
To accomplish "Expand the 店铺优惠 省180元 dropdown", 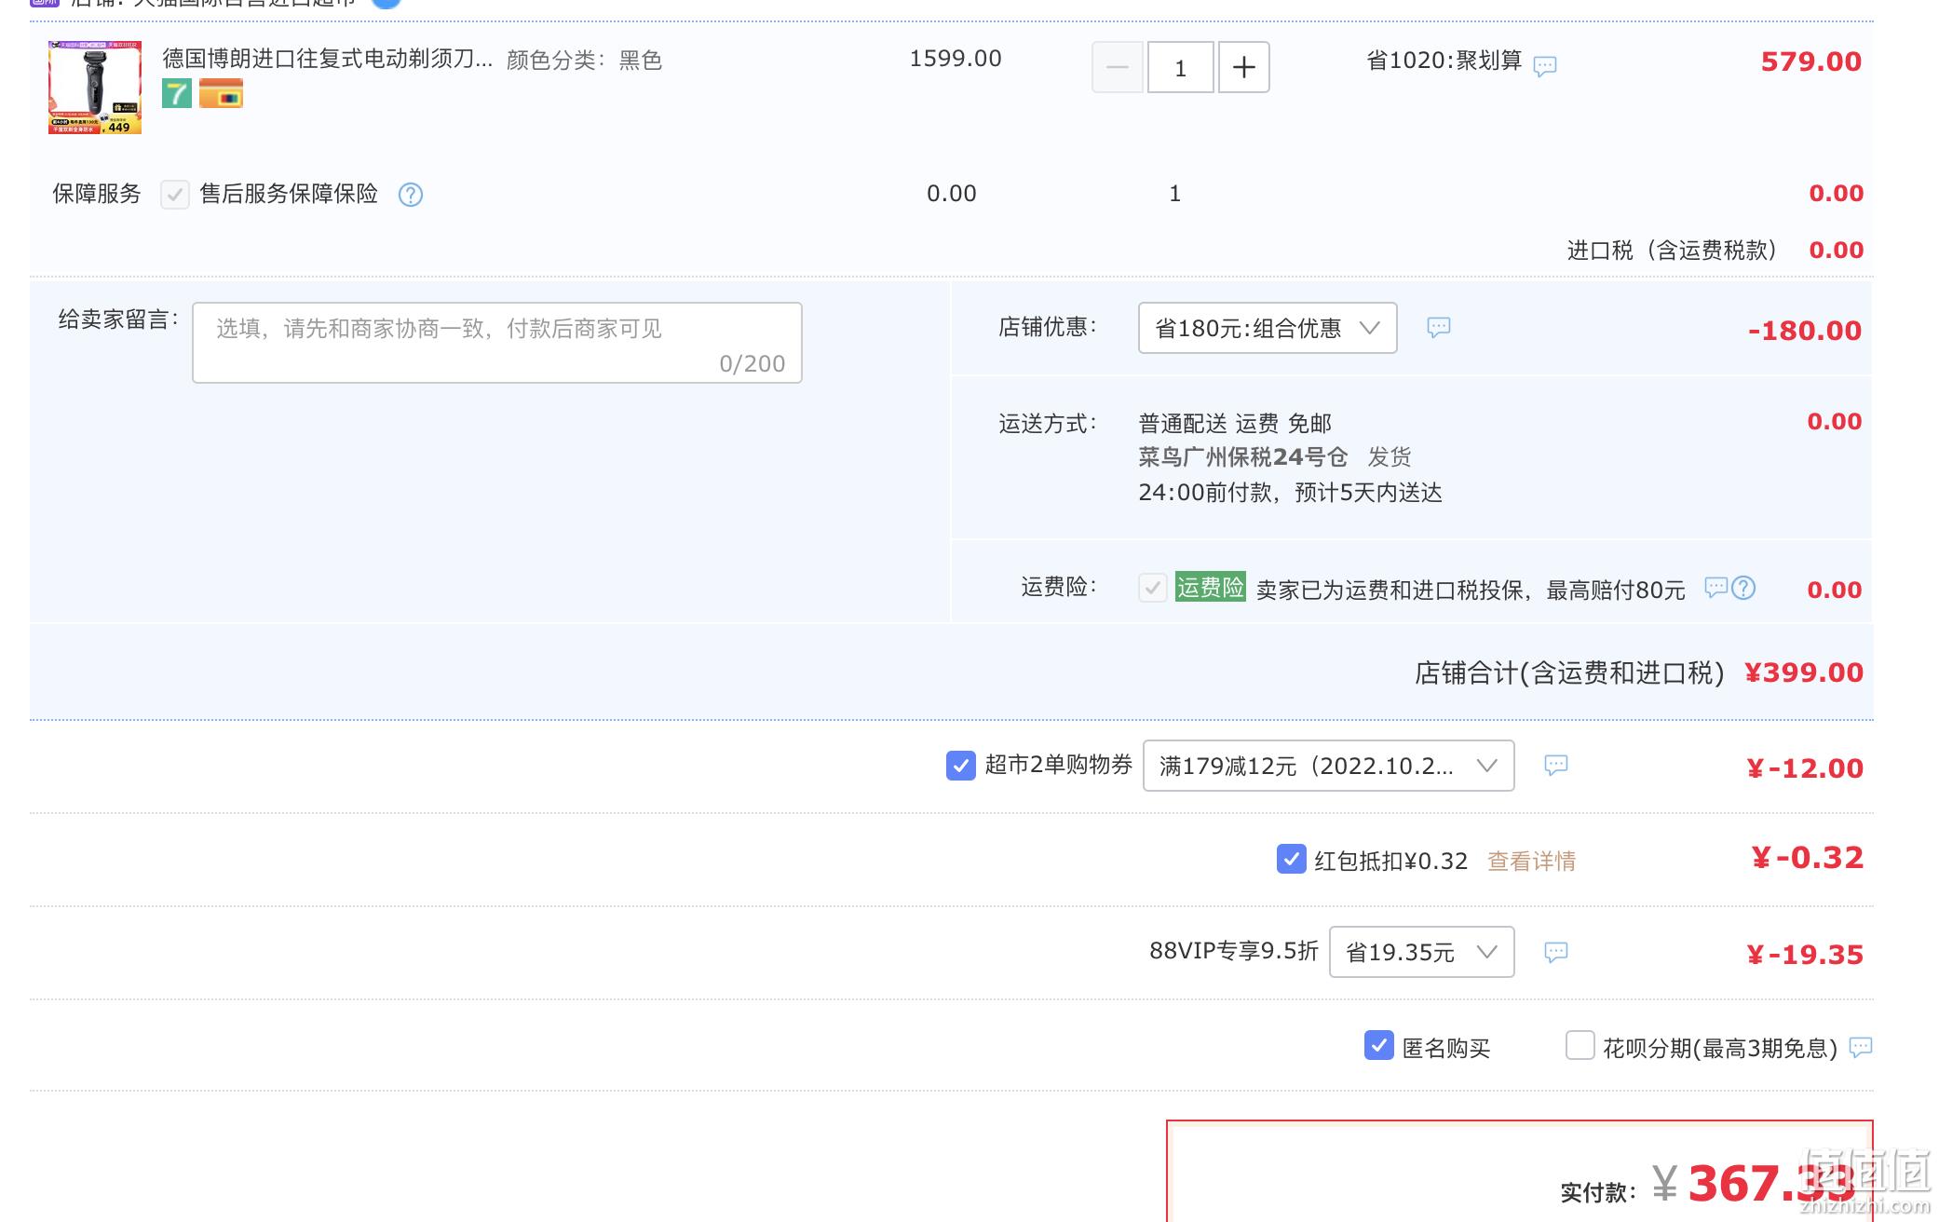I will tap(1268, 328).
